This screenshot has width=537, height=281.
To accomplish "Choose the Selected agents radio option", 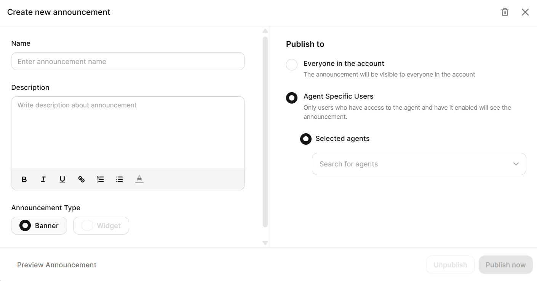I will 306,139.
